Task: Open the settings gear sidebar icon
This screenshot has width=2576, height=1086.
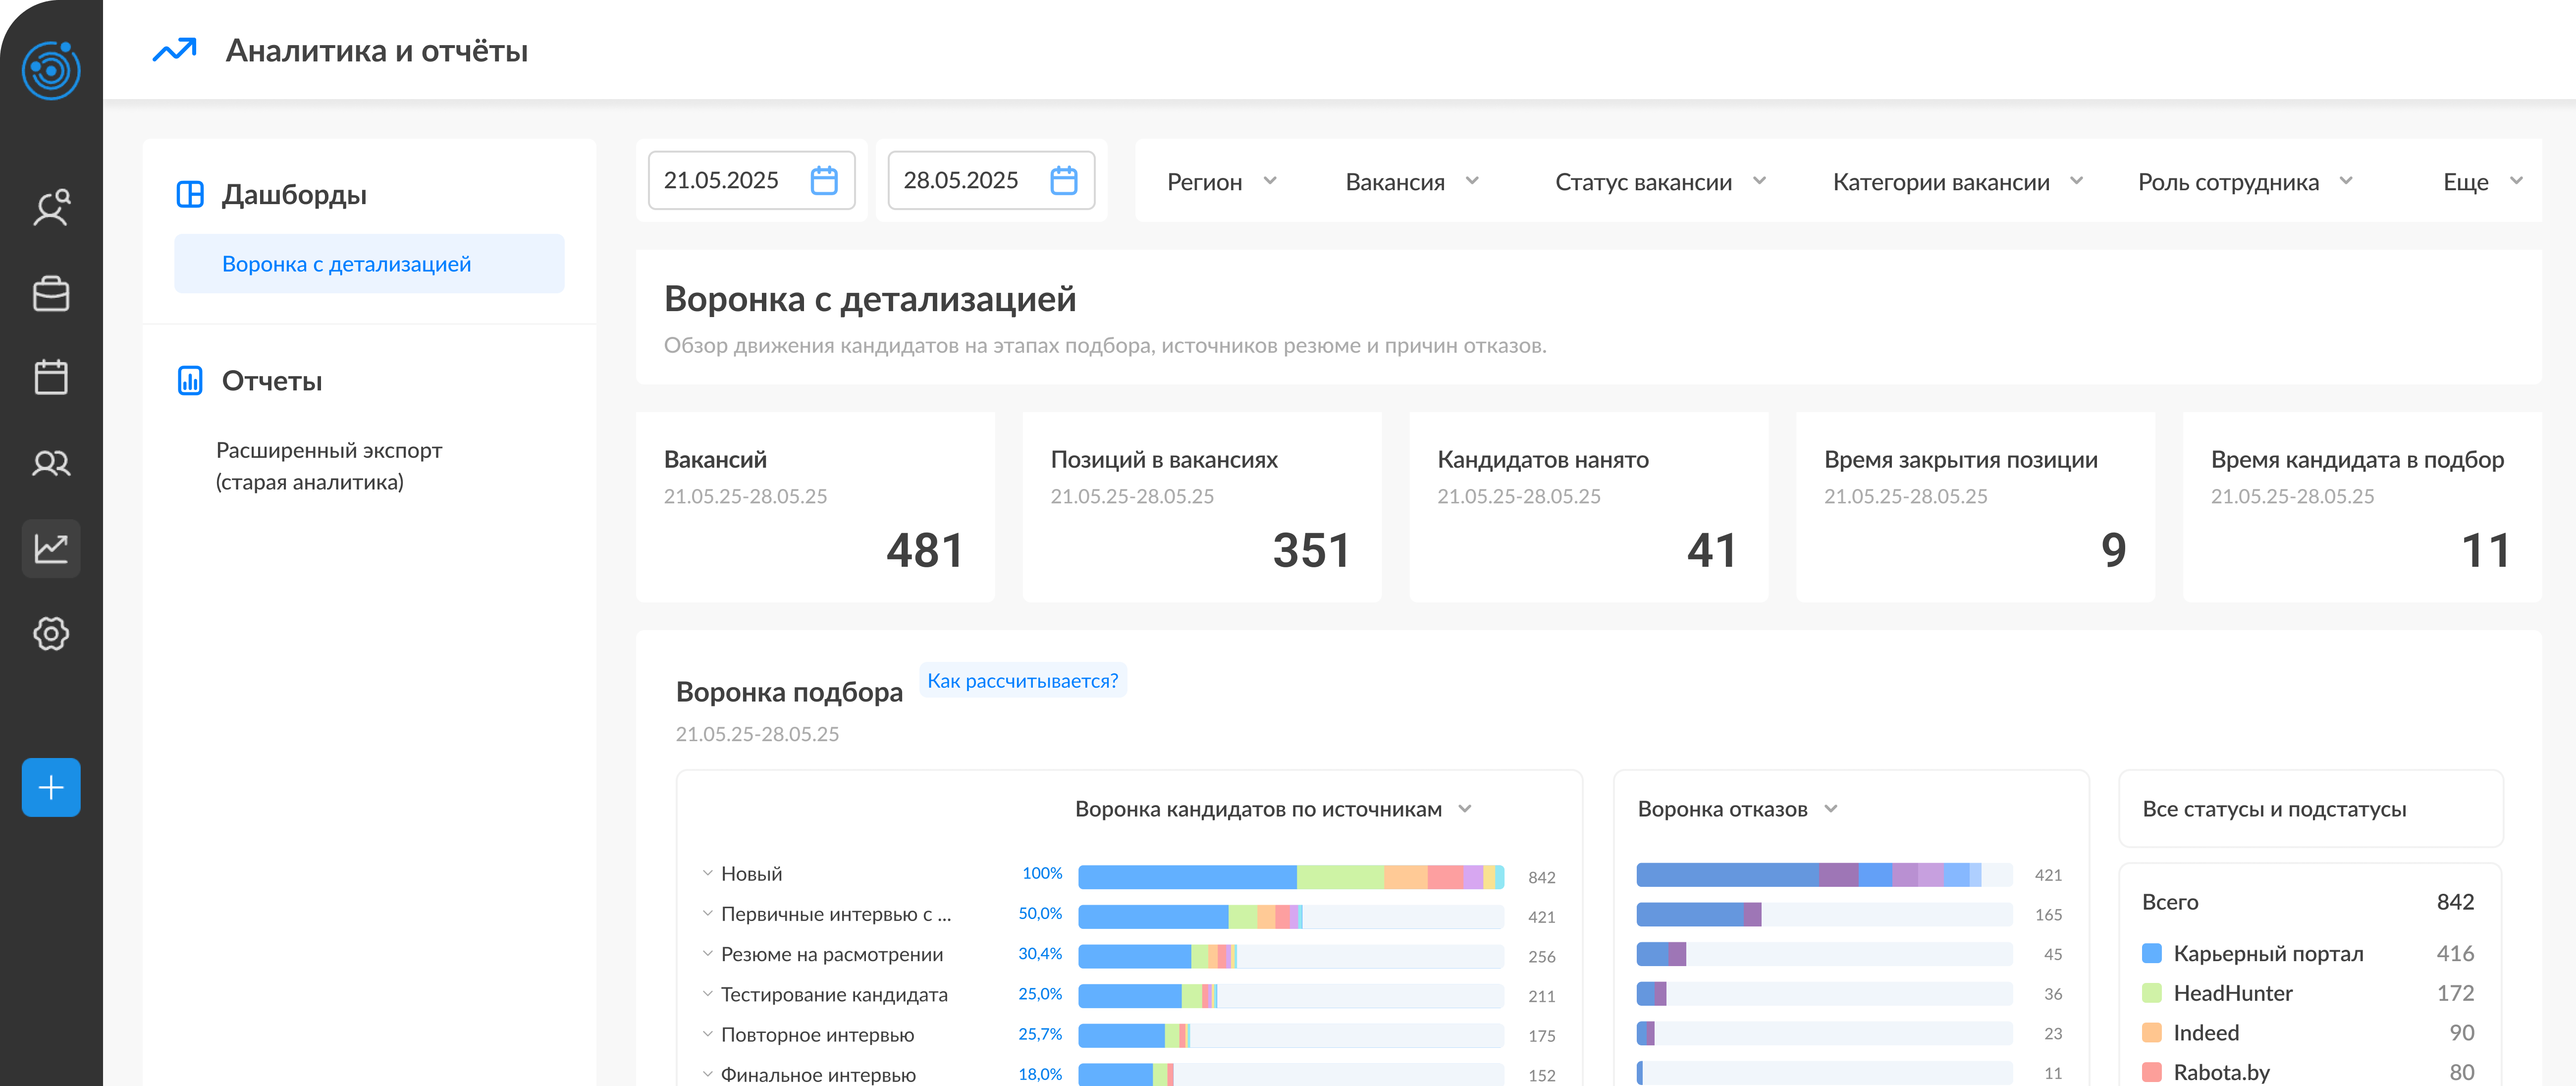Action: [51, 633]
